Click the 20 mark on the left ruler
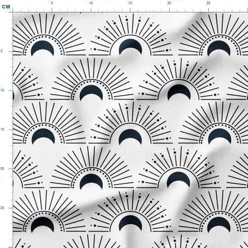The width and height of the screenshot is (248, 248). (x=2, y=169)
